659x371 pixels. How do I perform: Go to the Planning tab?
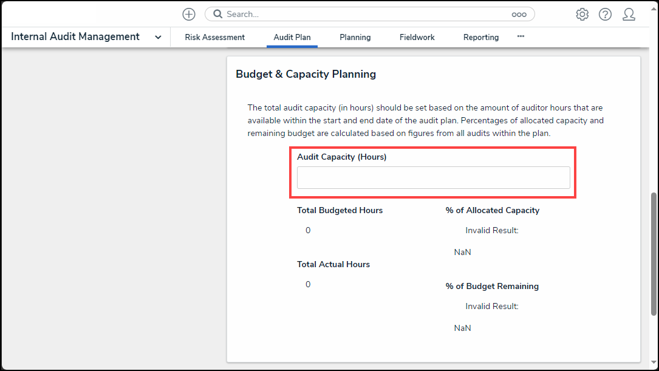tap(355, 37)
